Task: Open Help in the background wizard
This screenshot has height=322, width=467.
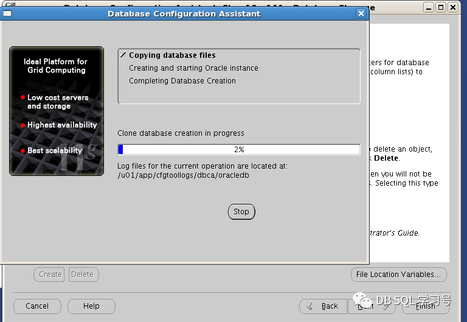Action: pyautogui.click(x=91, y=306)
